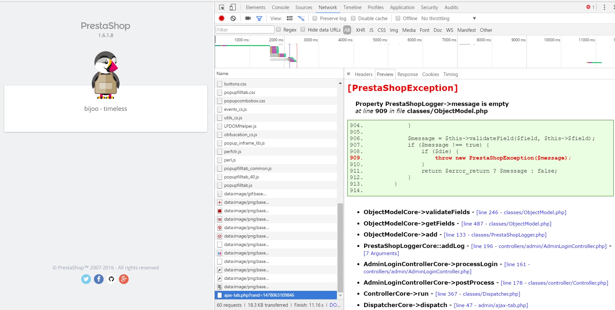The height and width of the screenshot is (310, 615).
Task: Follow the line 133 PrestaShopLogger.php link
Action: [495, 235]
